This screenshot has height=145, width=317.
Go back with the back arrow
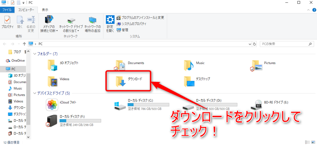point(5,44)
